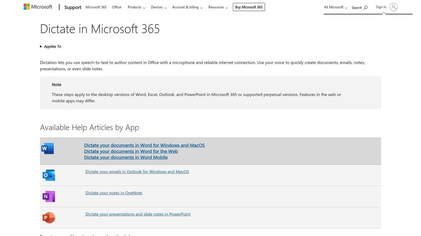
Task: Open the Devices dropdown menu
Action: pyautogui.click(x=159, y=7)
